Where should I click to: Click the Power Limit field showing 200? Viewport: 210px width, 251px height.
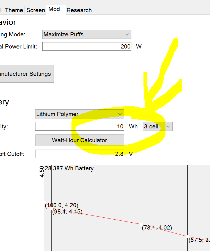coord(87,47)
